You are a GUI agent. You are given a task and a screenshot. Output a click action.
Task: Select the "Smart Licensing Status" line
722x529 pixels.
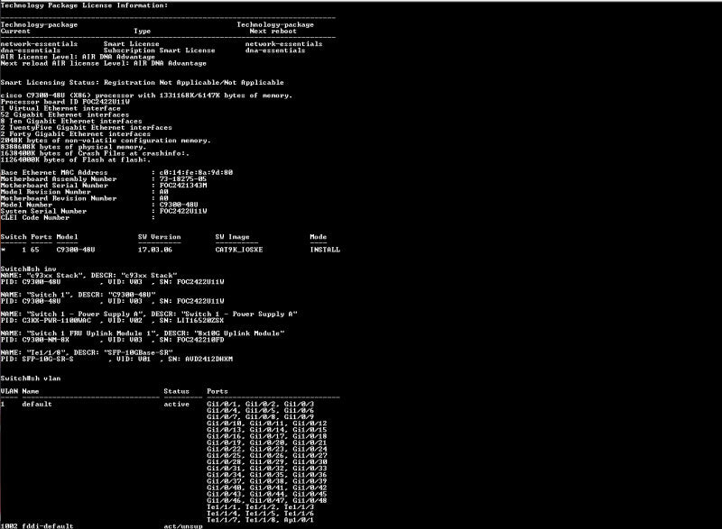pos(142,83)
